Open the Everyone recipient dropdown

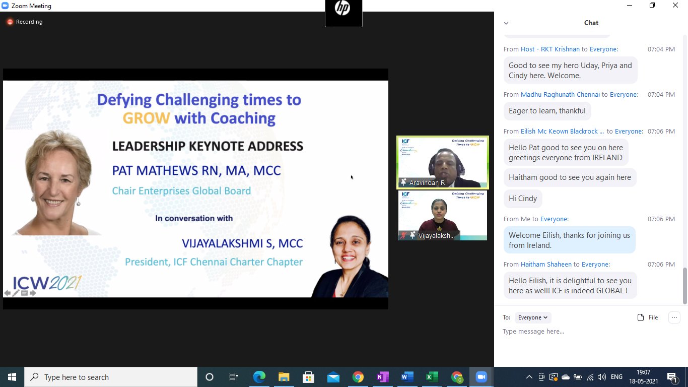pyautogui.click(x=532, y=317)
